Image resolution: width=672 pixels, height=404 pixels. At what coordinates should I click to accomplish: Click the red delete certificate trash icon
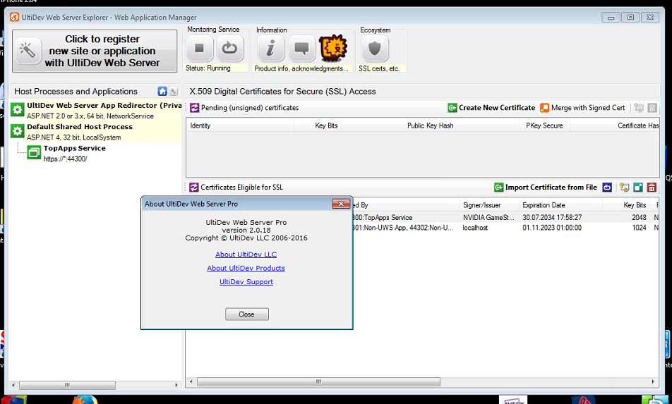coord(652,188)
